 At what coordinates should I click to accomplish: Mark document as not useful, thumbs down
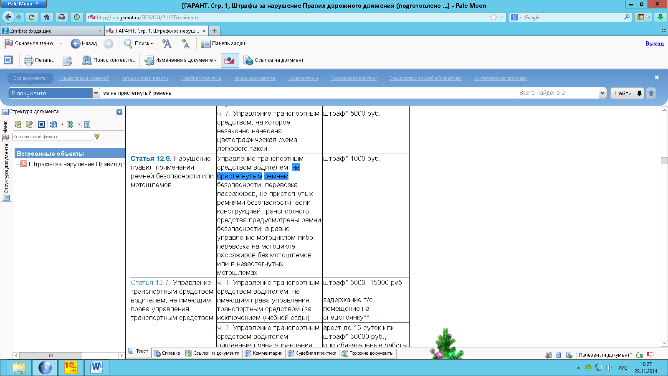pos(650,355)
